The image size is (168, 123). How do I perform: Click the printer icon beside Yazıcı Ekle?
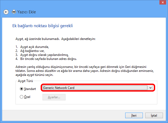pos(14,12)
